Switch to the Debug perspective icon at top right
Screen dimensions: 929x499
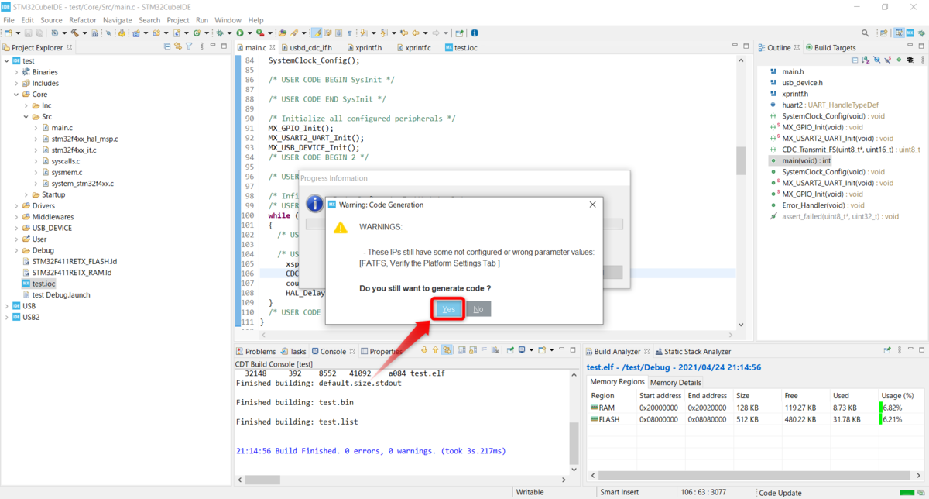click(x=921, y=33)
